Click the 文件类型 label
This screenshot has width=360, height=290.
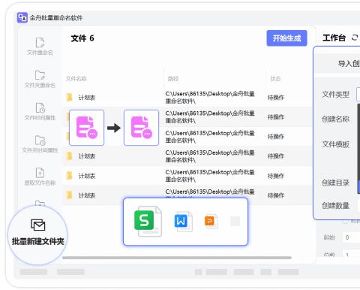click(335, 95)
